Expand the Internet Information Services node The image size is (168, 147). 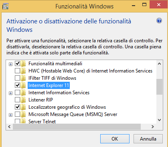tap(10, 93)
